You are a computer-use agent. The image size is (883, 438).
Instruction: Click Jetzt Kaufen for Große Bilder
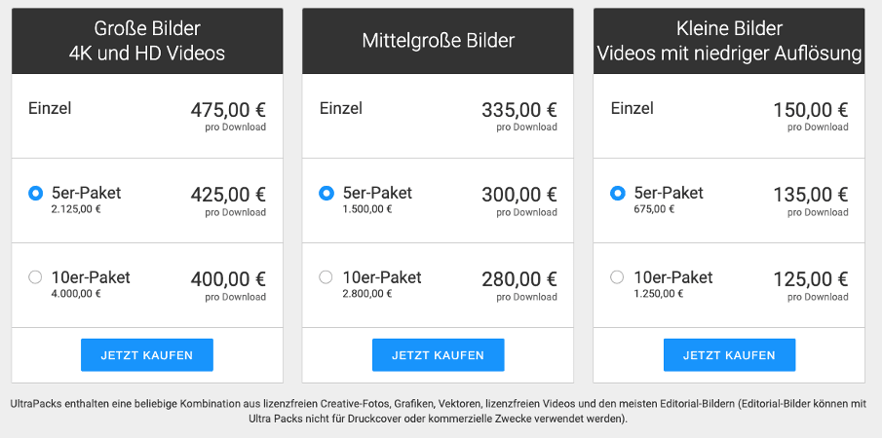point(146,355)
